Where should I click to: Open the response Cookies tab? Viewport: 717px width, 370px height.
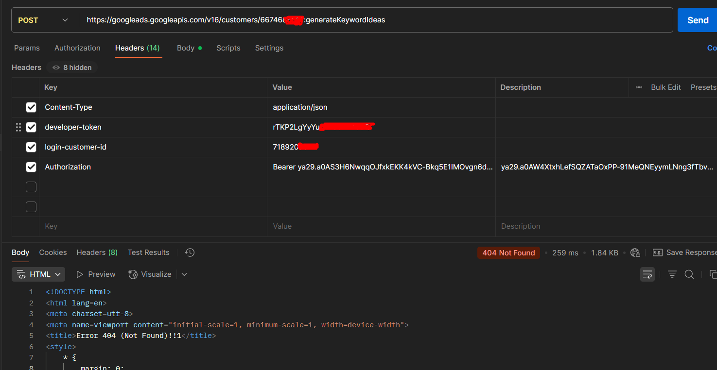pyautogui.click(x=53, y=252)
